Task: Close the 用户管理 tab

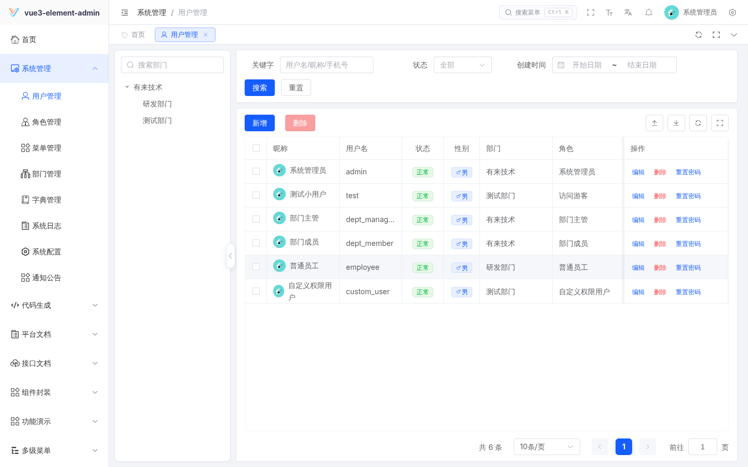Action: 206,35
